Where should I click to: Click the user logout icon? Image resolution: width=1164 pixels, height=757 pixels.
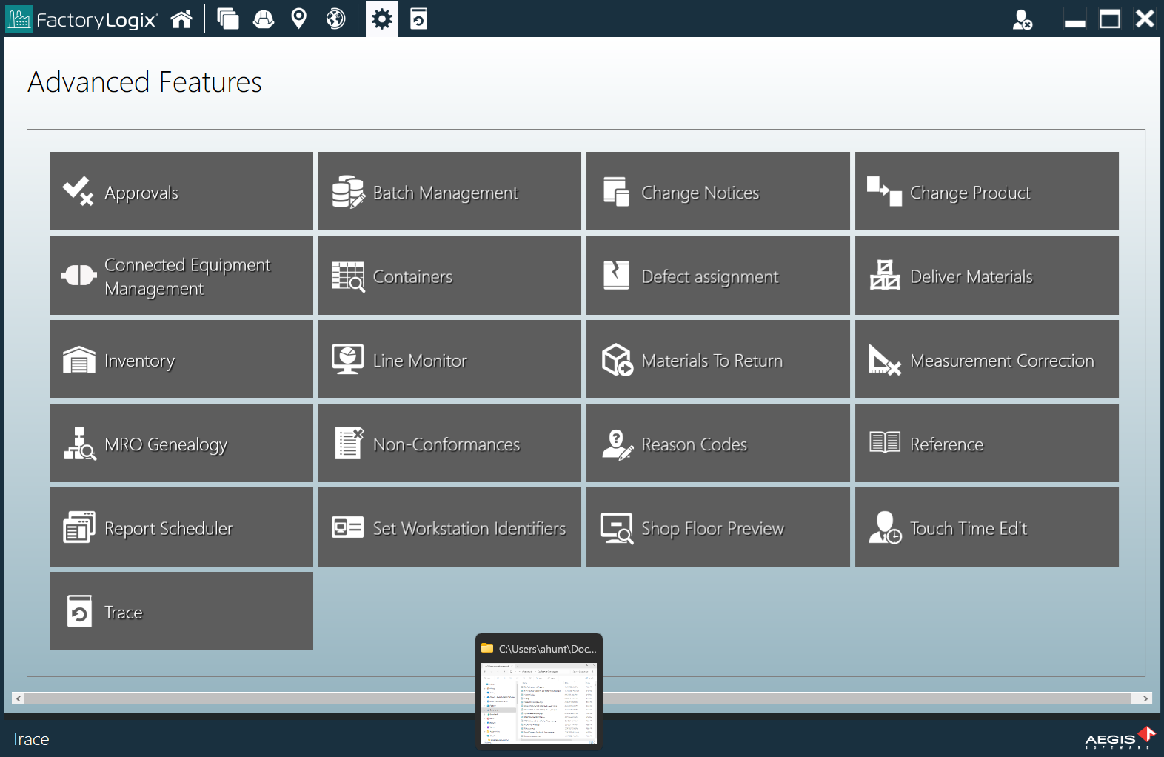1022,19
